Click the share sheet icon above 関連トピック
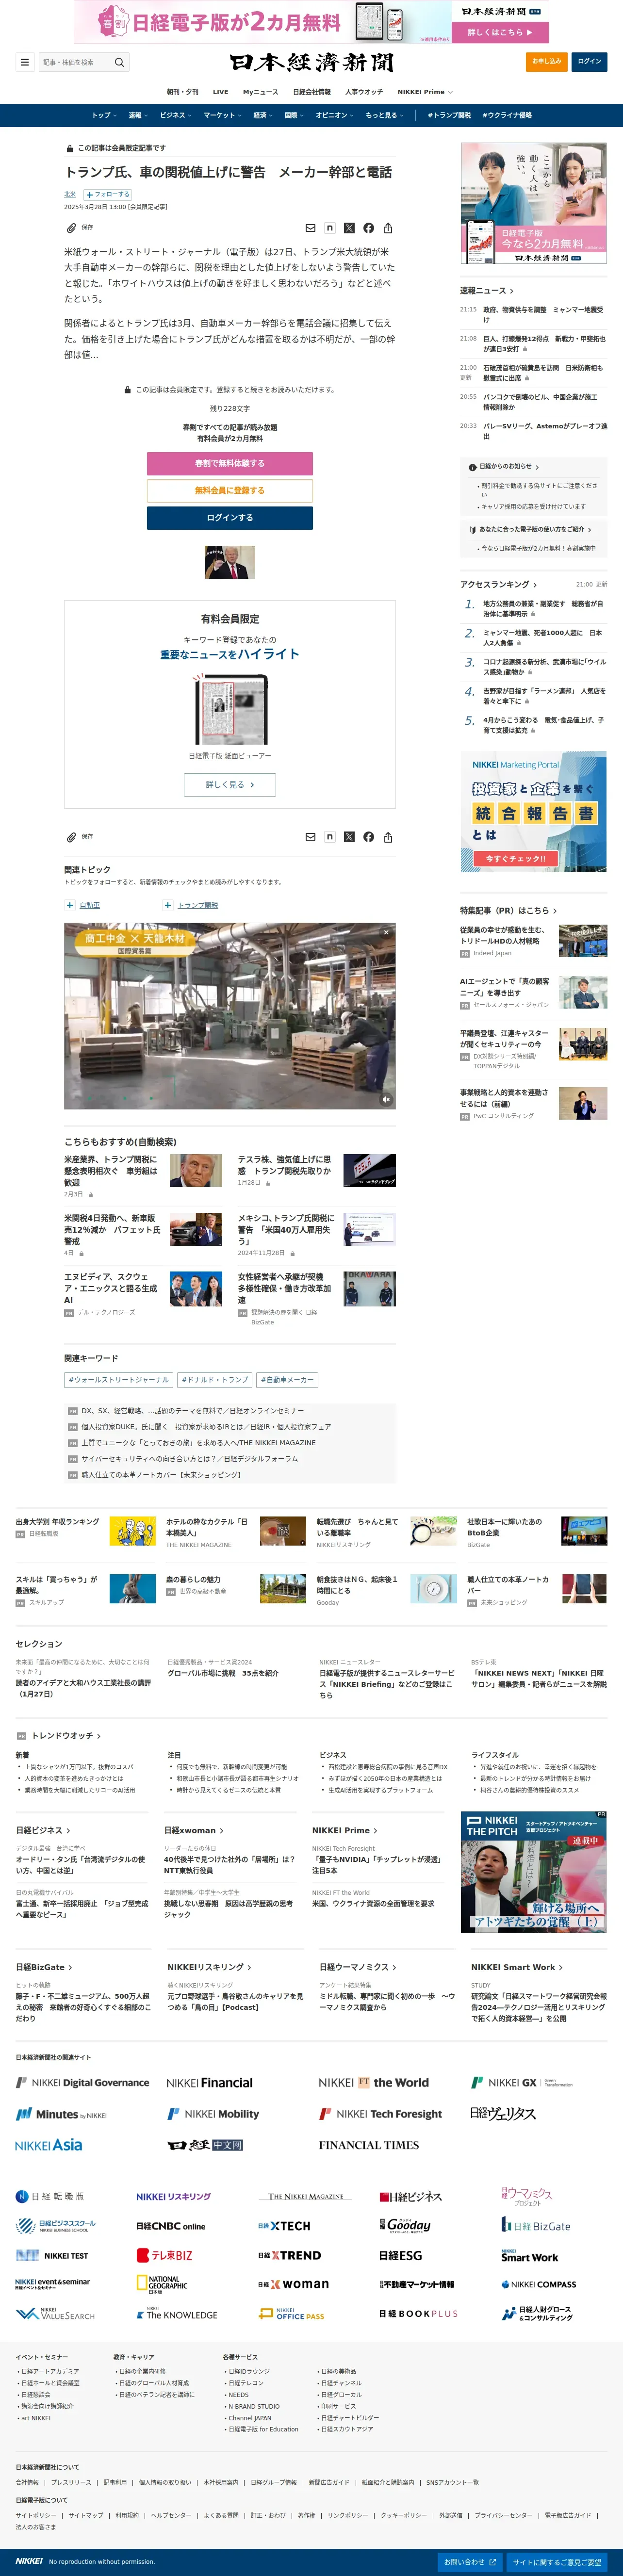The height and width of the screenshot is (2576, 623). tap(388, 837)
